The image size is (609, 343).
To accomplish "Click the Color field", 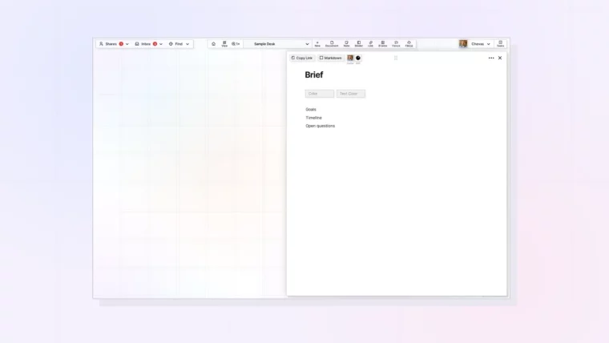I will [319, 94].
